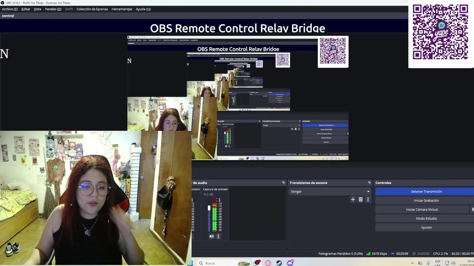
Task: Select the control dock tab
Action: 8,16
